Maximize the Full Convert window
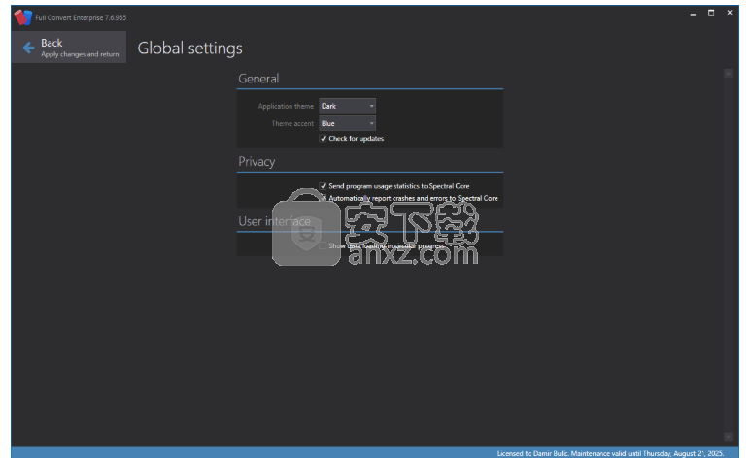This screenshot has width=754, height=458. tap(711, 13)
